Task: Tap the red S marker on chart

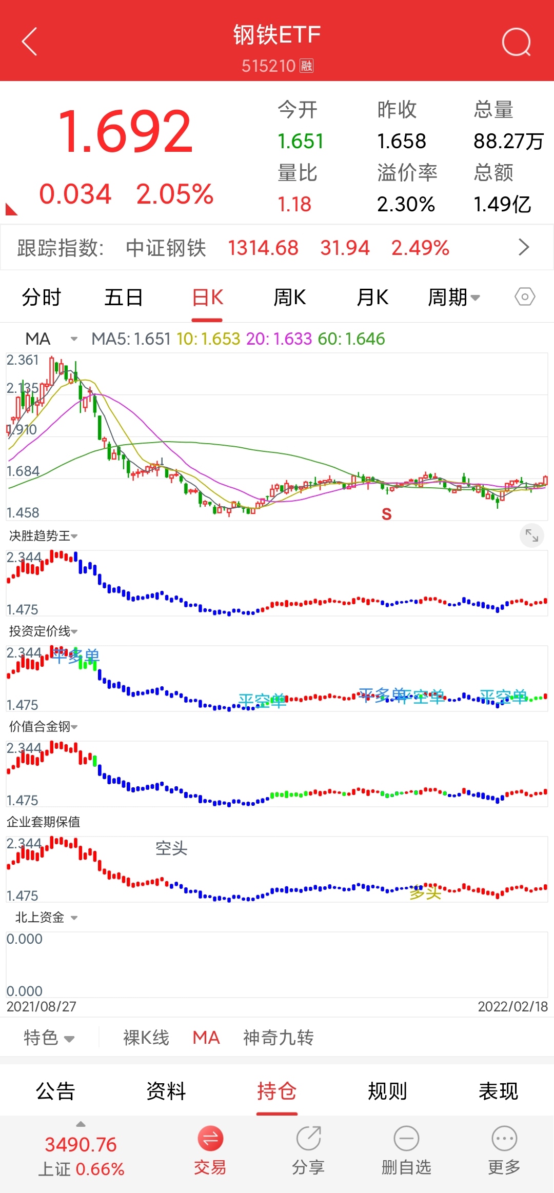Action: pyautogui.click(x=387, y=514)
